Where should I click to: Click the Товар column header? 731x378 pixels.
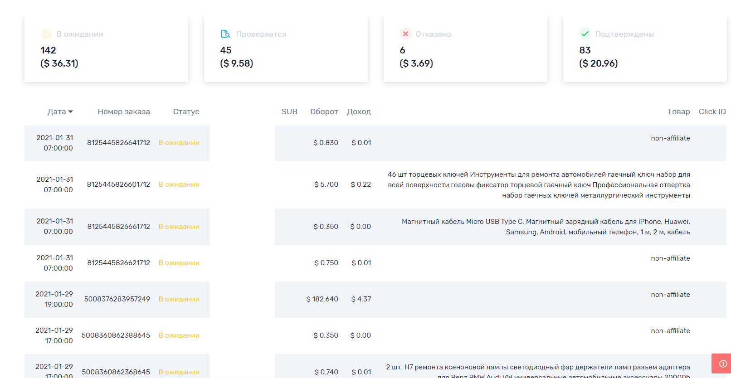(x=678, y=112)
